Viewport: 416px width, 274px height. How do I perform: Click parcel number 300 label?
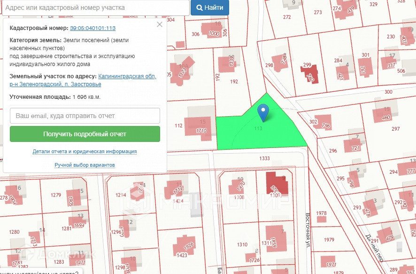pos(388,92)
